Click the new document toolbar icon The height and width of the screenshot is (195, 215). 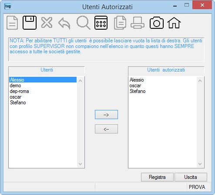[x=12, y=23]
